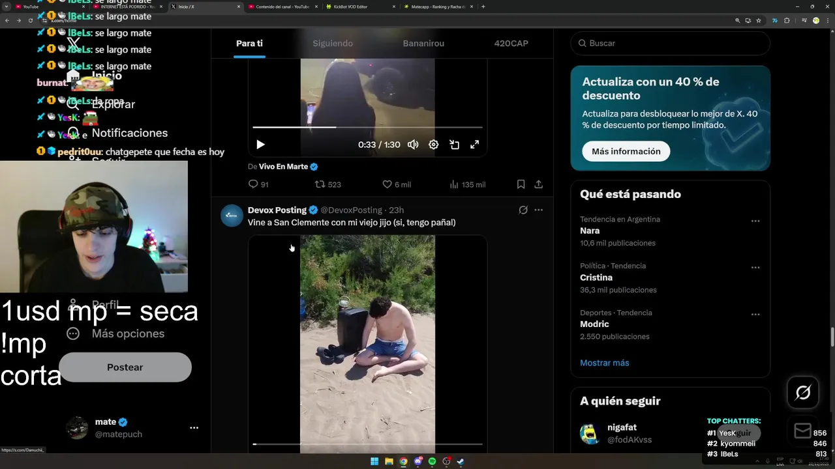Share the Vivo En Marte post
The image size is (835, 469).
point(539,184)
